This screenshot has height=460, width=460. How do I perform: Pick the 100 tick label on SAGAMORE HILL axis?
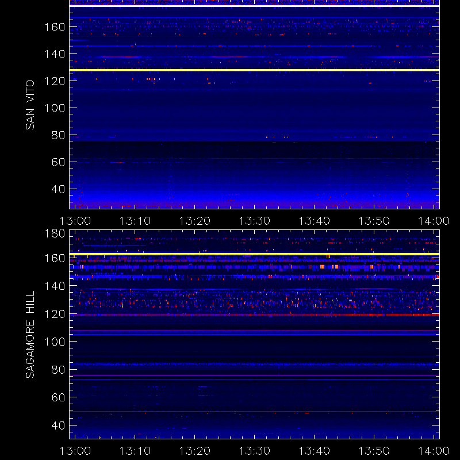pyautogui.click(x=55, y=342)
